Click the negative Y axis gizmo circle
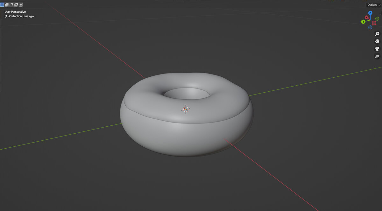 coord(378,18)
